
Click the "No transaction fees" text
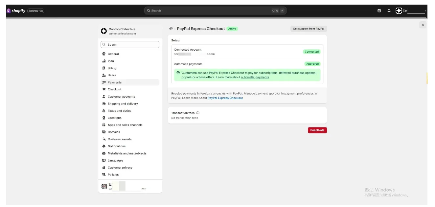point(185,118)
